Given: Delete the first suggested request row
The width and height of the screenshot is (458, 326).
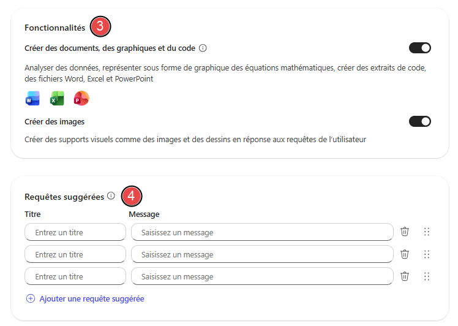Looking at the screenshot, I should pos(405,232).
